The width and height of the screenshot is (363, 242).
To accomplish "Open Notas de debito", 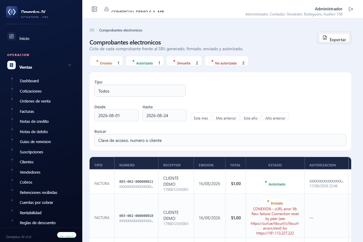I will coord(34,132).
